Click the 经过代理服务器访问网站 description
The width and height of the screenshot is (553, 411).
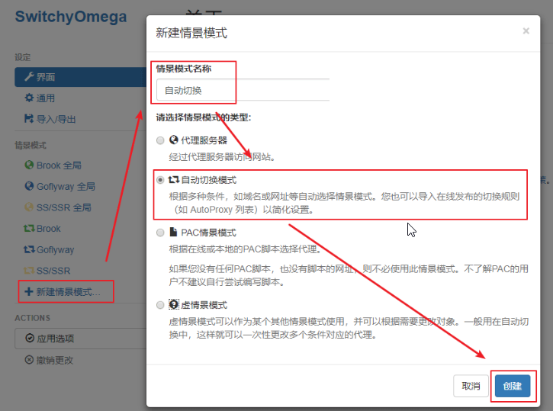coord(222,157)
